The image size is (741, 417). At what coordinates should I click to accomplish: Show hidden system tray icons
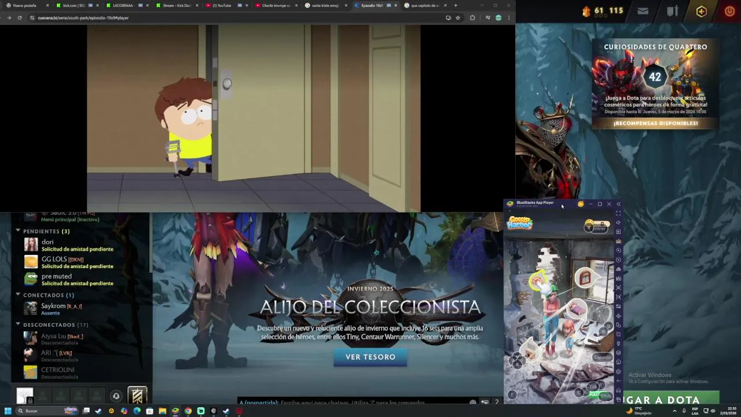pos(674,411)
